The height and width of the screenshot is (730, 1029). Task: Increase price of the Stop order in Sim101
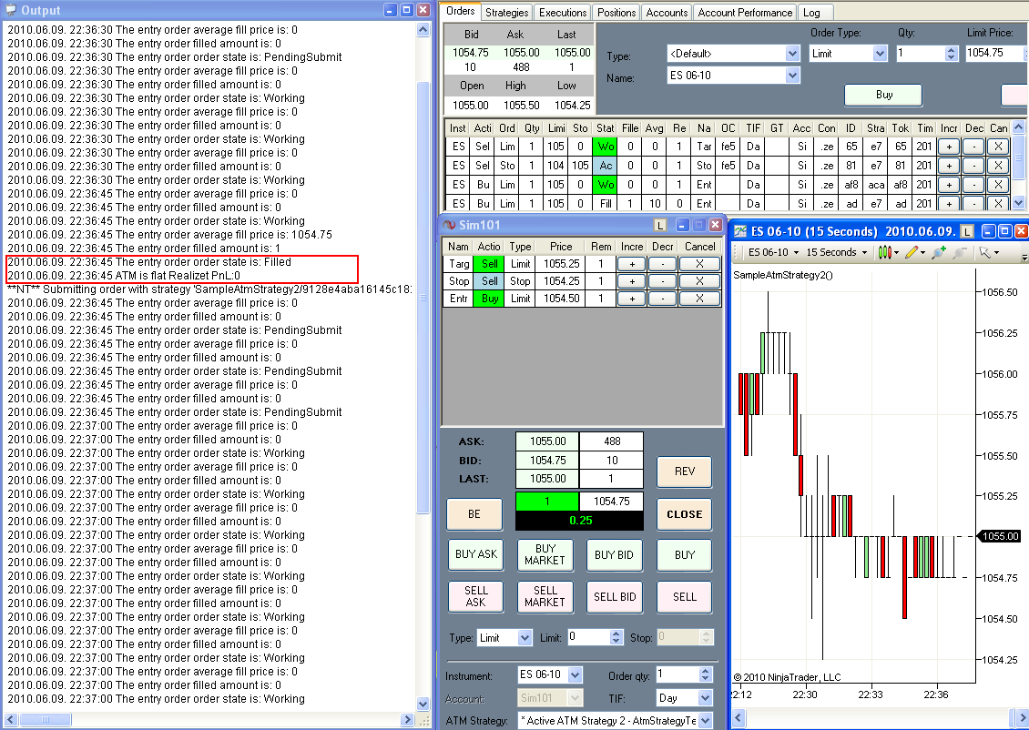click(x=631, y=281)
